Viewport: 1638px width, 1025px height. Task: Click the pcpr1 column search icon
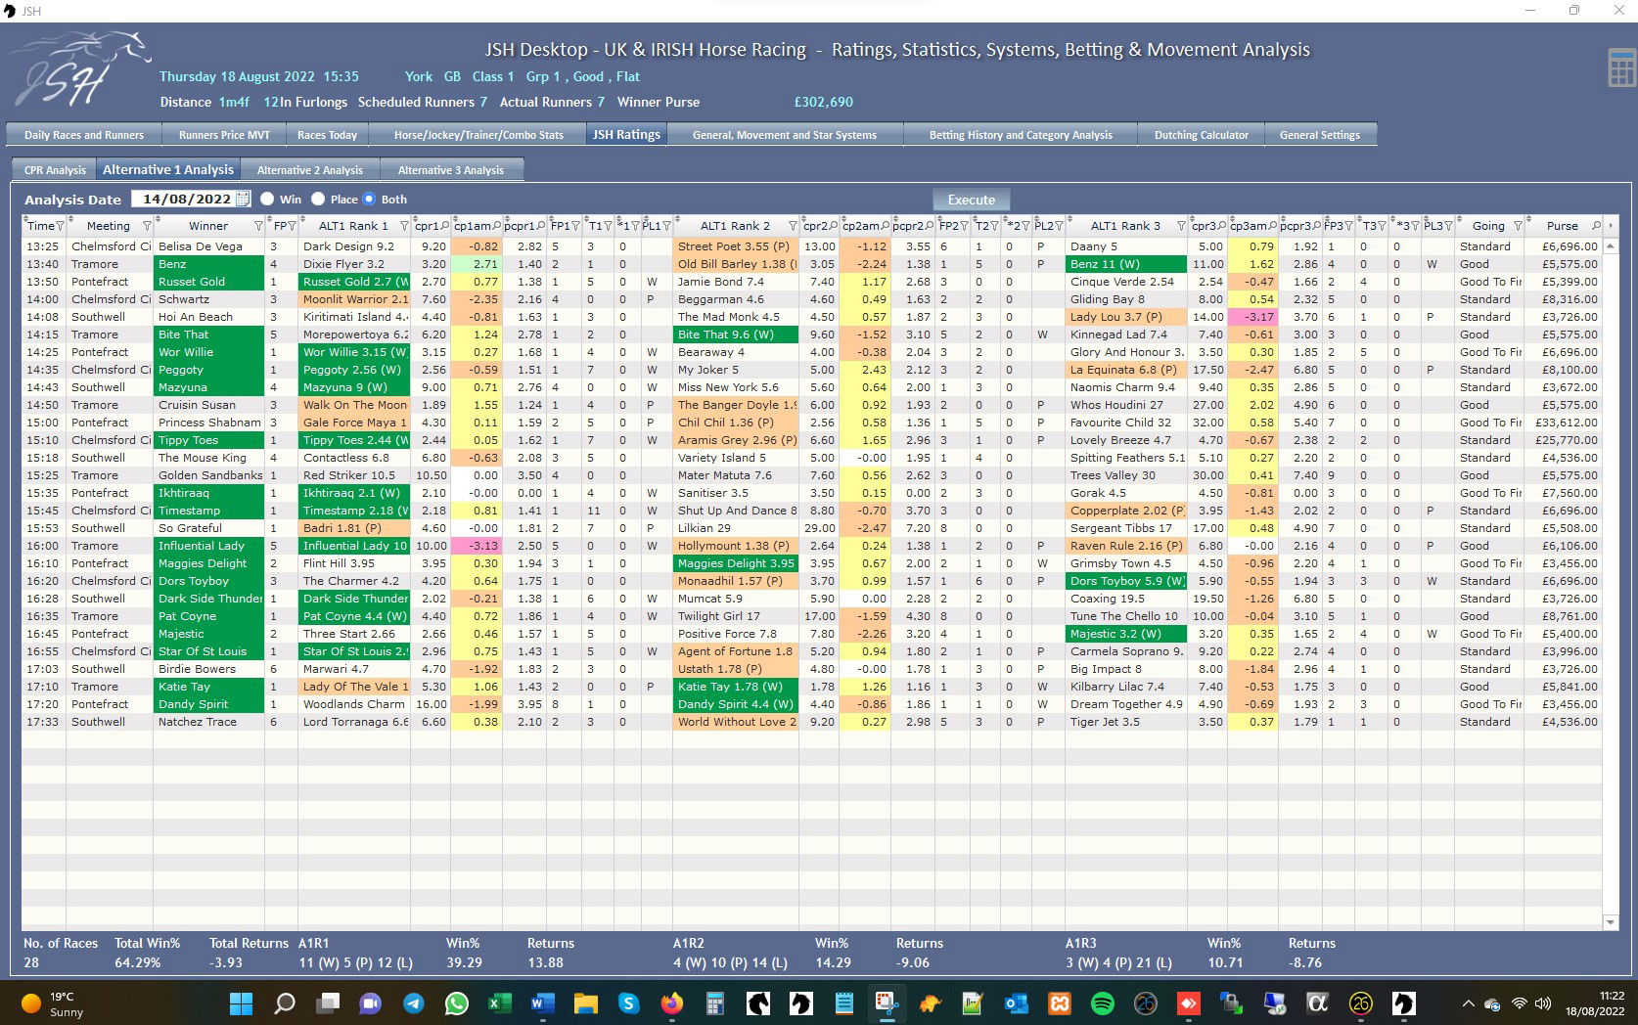(x=541, y=226)
